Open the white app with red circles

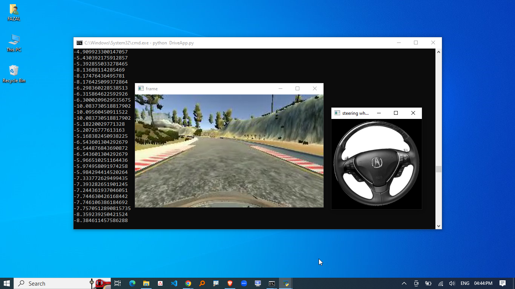click(x=160, y=283)
